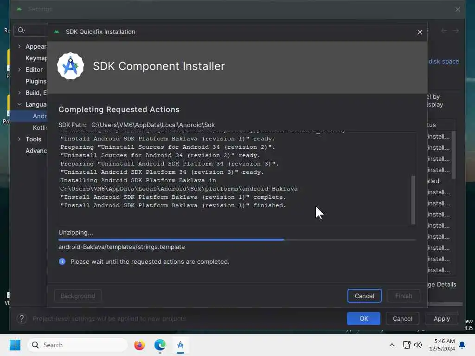Click the Settings forward navigation arrow

pyautogui.click(x=456, y=31)
